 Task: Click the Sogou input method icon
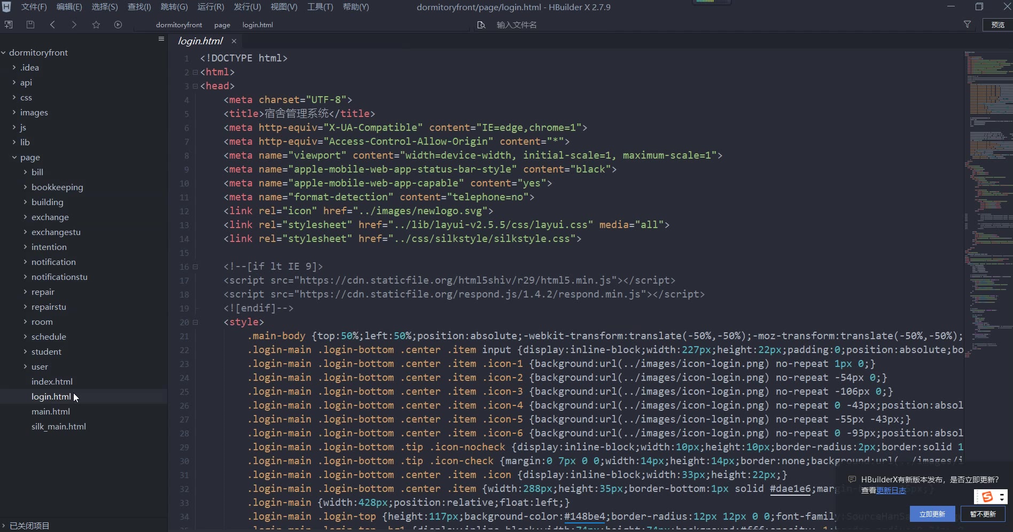[987, 497]
